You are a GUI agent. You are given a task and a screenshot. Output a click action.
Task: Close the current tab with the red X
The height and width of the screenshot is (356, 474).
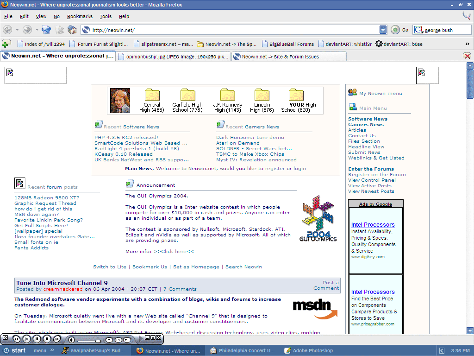tap(467, 56)
